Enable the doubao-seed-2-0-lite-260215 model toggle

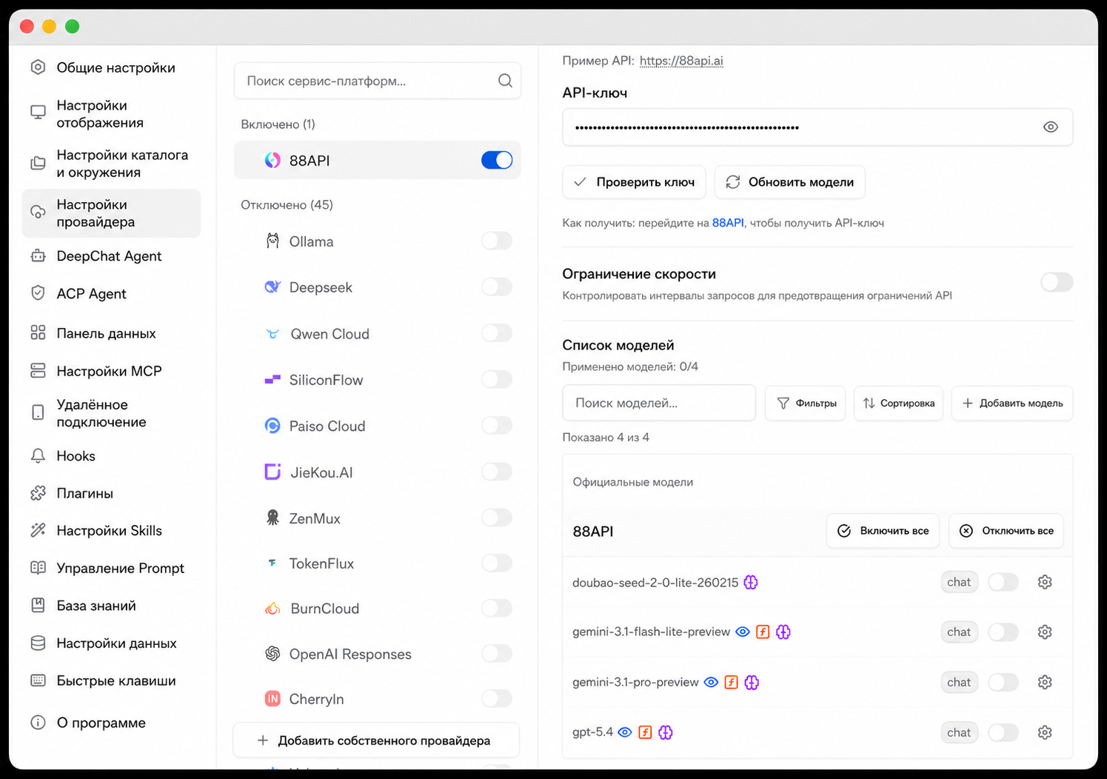[x=1003, y=582]
